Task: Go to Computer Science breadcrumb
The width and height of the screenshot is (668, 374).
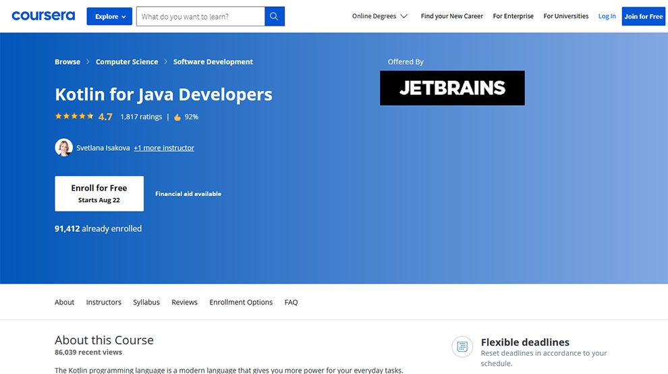Action: (x=127, y=62)
